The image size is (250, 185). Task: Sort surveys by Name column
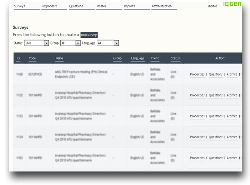pos(59,58)
